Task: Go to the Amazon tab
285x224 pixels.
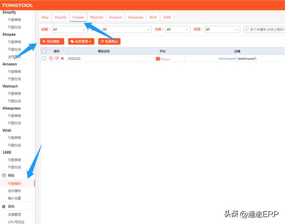Action: point(115,17)
